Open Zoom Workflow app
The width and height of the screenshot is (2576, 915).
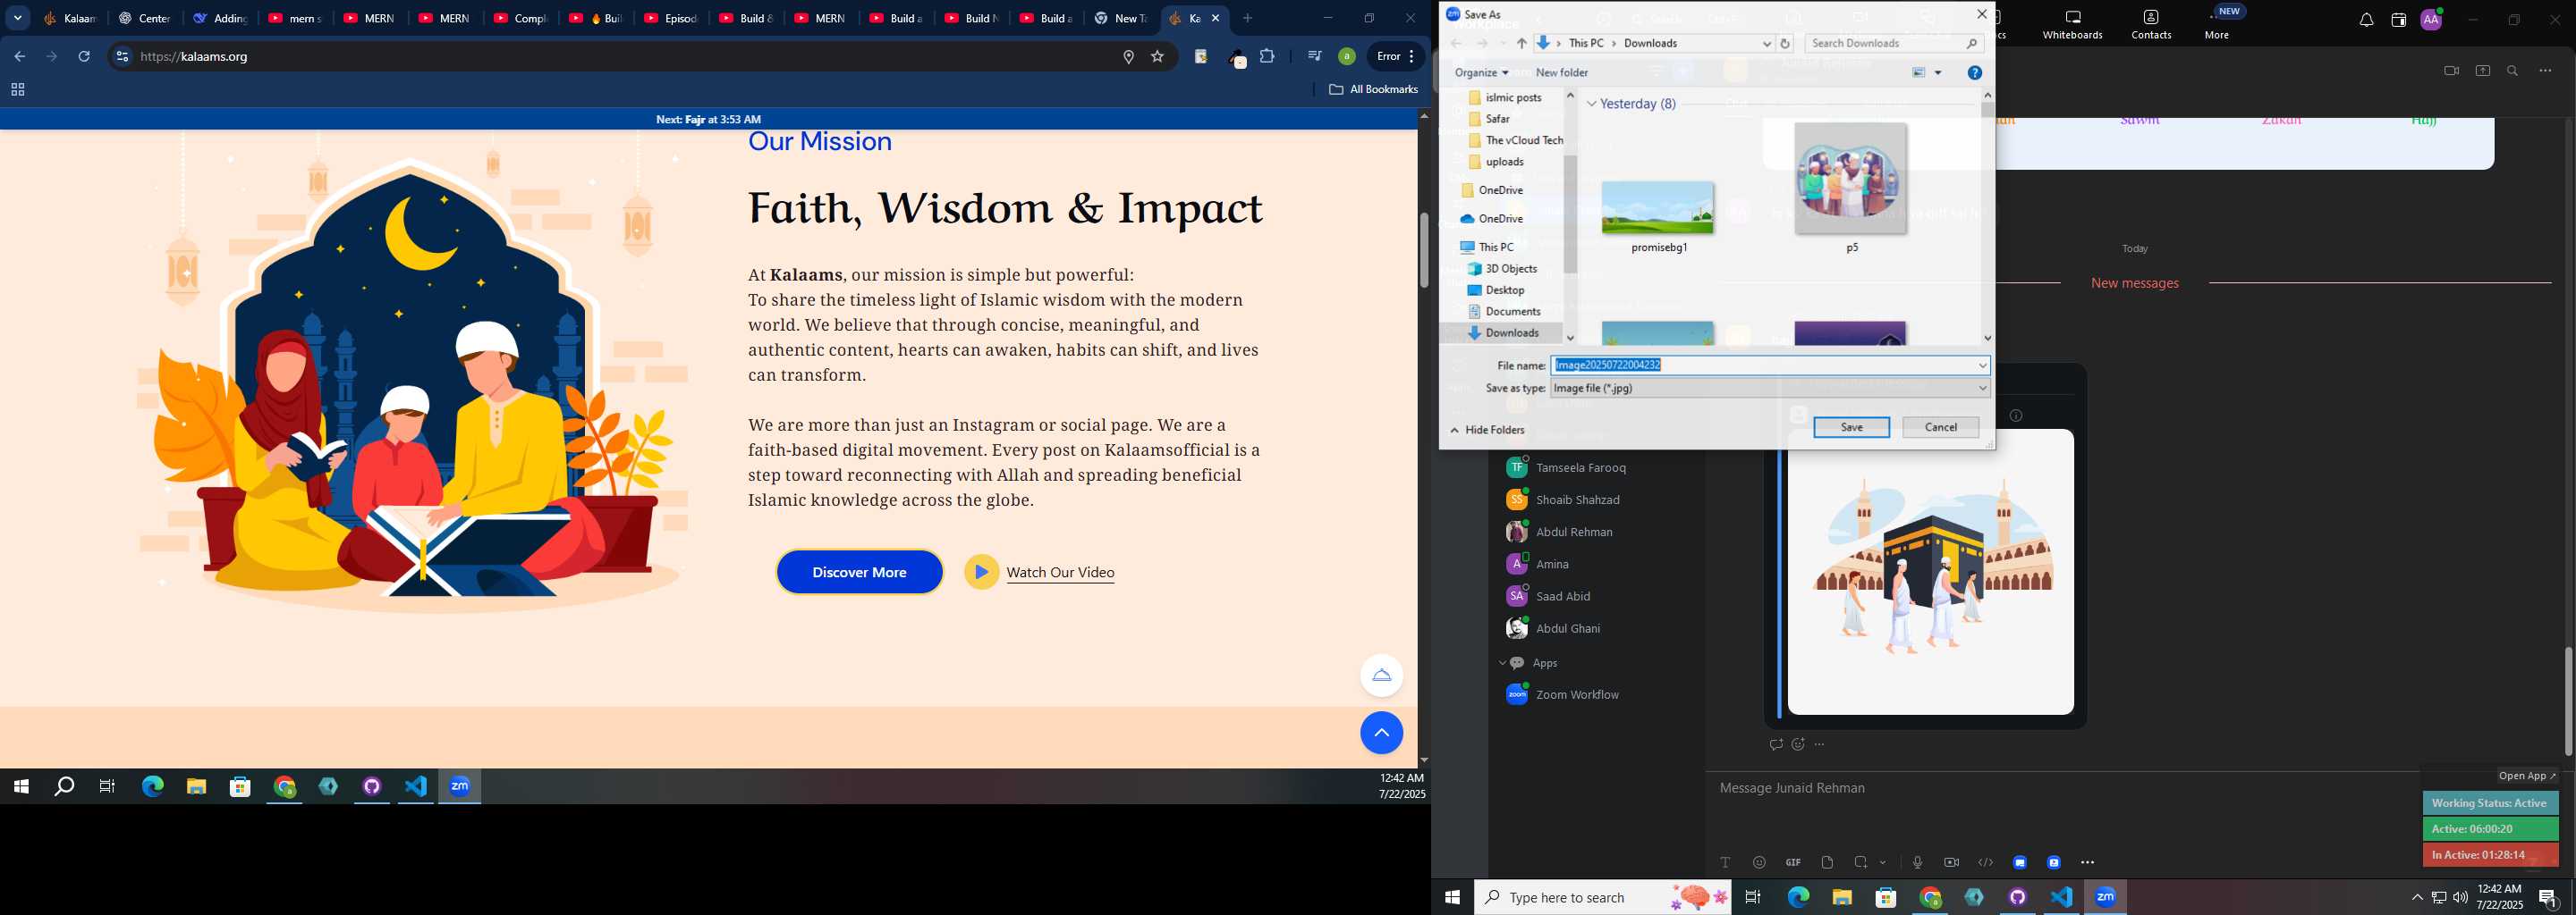point(1577,694)
